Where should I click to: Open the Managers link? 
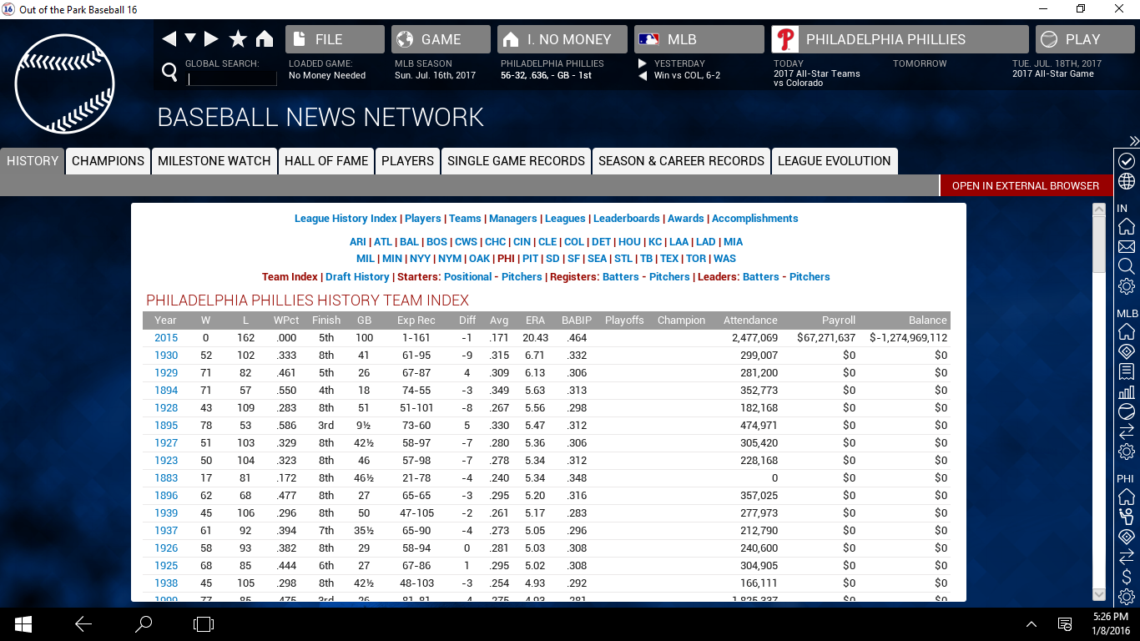tap(513, 219)
